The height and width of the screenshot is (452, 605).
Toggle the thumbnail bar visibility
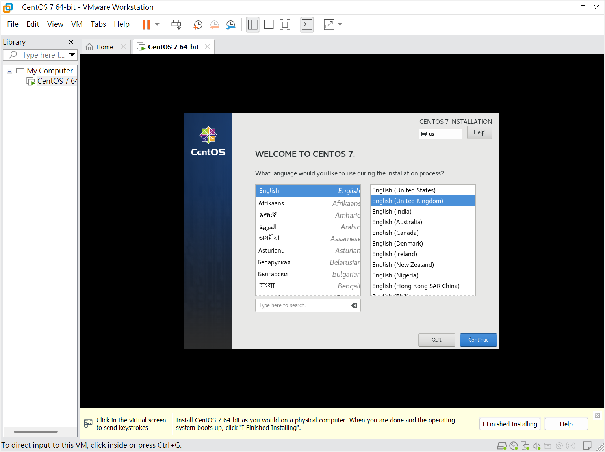269,24
